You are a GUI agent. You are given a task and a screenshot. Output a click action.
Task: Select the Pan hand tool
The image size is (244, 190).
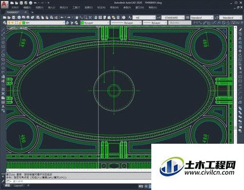click(x=77, y=18)
